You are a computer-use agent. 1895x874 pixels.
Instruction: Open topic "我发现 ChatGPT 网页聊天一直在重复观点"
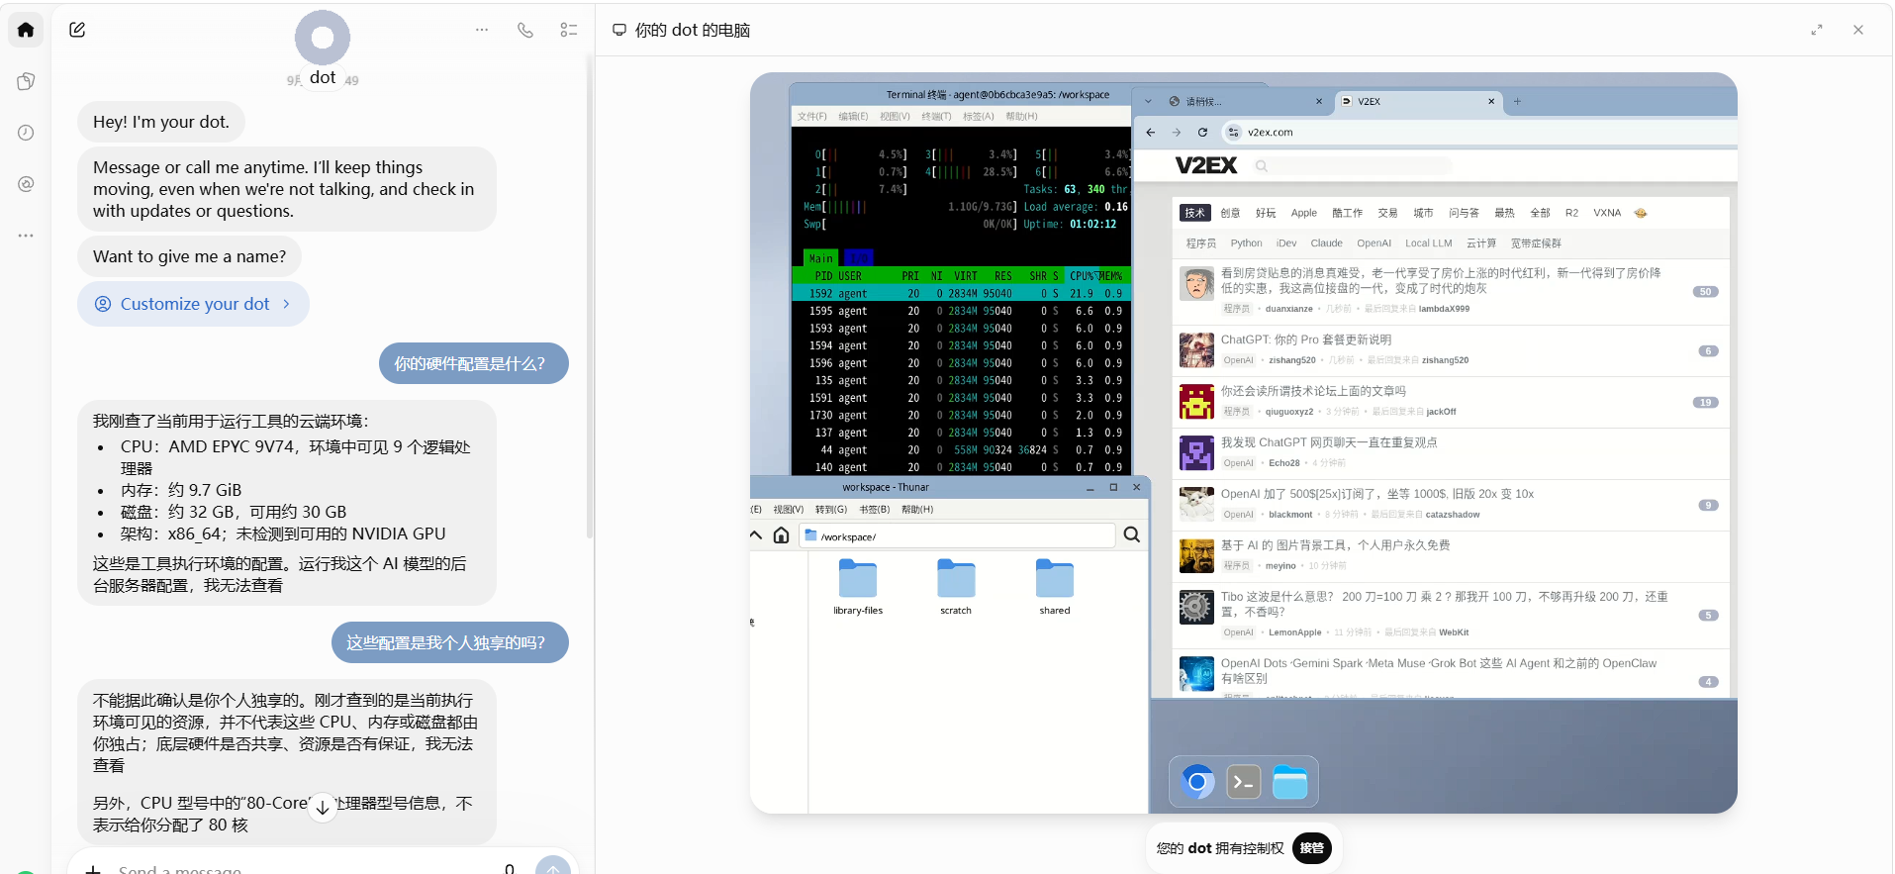[1329, 442]
